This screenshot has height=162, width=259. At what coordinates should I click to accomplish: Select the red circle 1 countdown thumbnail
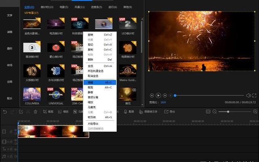click(x=56, y=48)
